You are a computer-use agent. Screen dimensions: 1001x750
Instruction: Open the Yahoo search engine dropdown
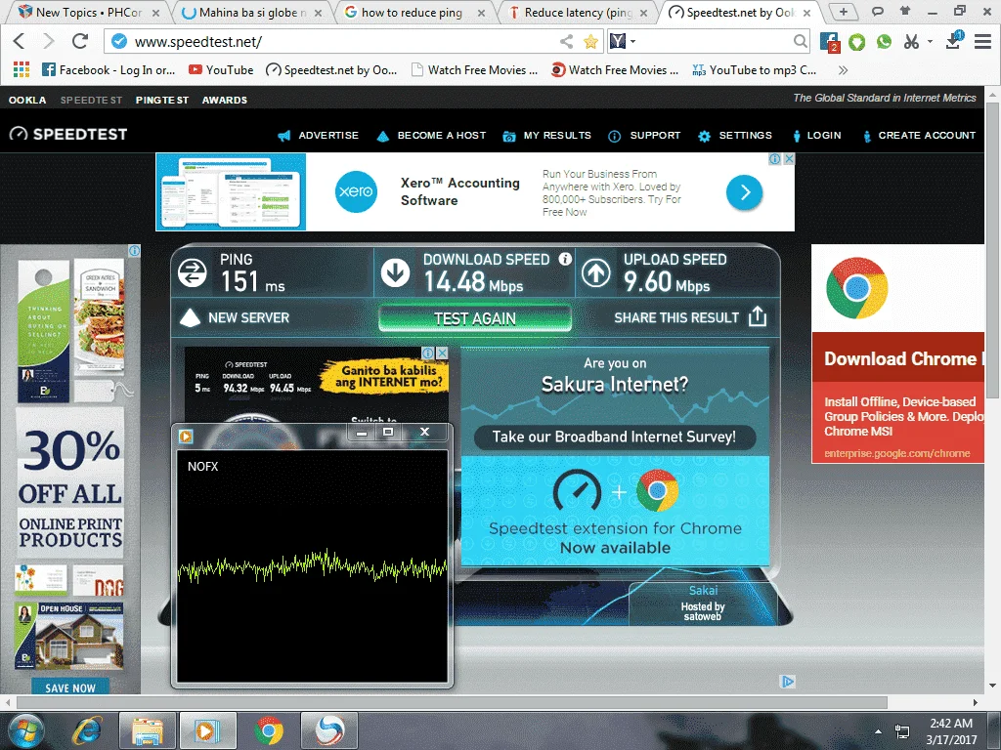[623, 41]
